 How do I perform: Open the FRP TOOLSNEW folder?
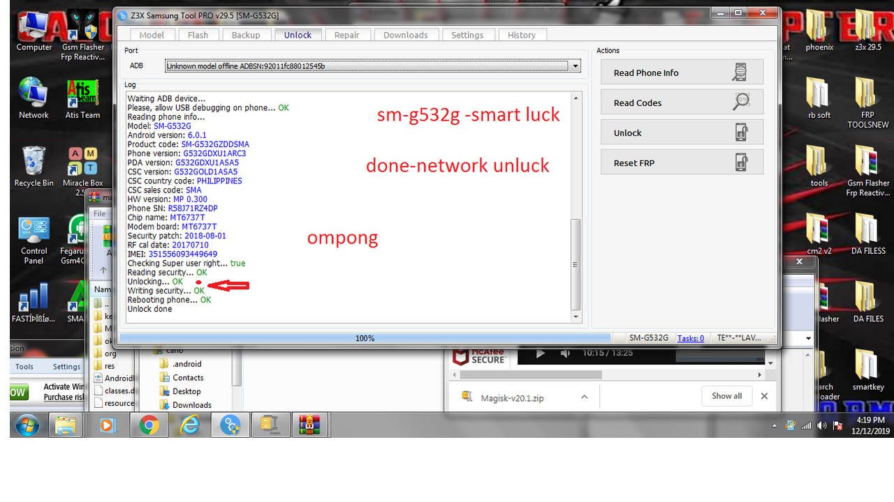[868, 103]
